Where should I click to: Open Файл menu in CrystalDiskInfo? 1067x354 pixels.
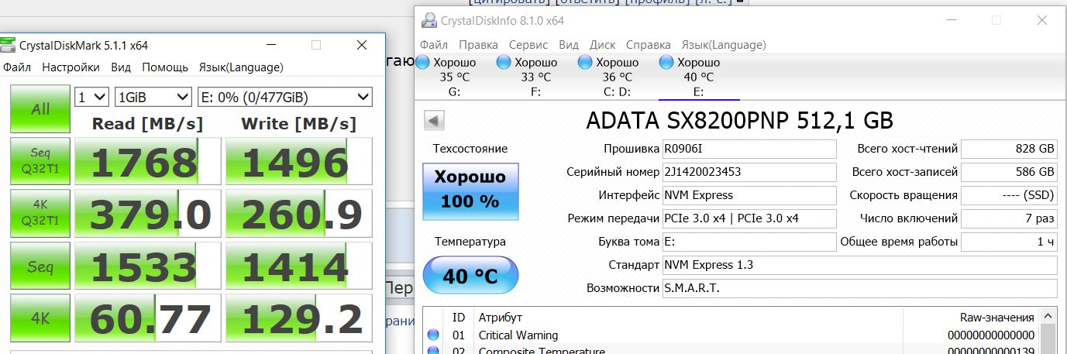coord(434,45)
